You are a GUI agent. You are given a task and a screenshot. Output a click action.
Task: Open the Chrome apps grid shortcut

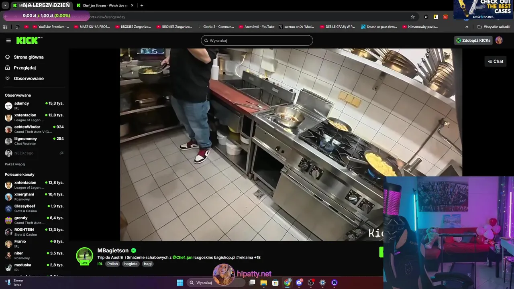point(5,27)
